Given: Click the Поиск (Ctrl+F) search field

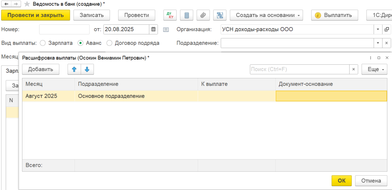Looking at the screenshot, I should point(299,69).
